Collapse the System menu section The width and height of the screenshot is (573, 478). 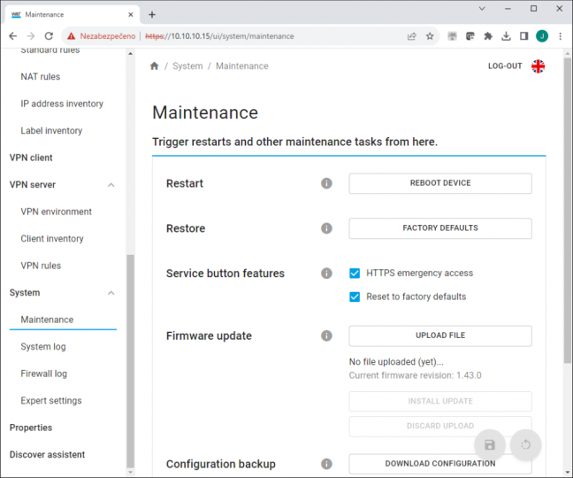click(111, 293)
